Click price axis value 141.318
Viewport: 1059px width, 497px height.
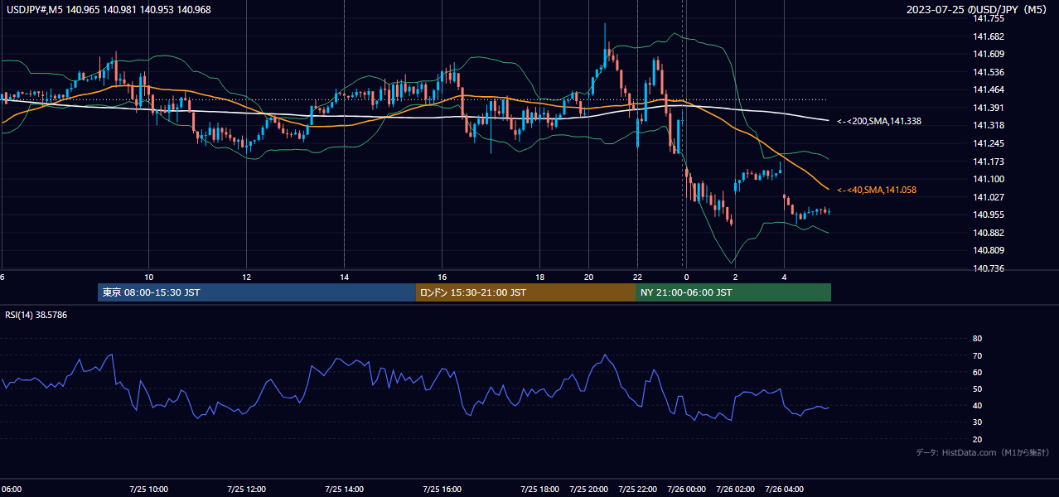coord(989,125)
